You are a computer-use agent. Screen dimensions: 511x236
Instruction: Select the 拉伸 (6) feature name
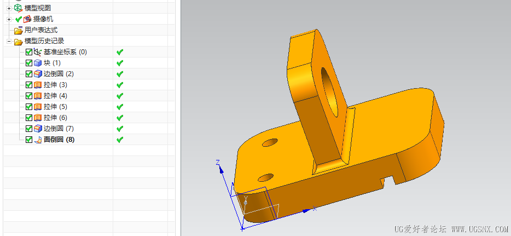point(55,118)
